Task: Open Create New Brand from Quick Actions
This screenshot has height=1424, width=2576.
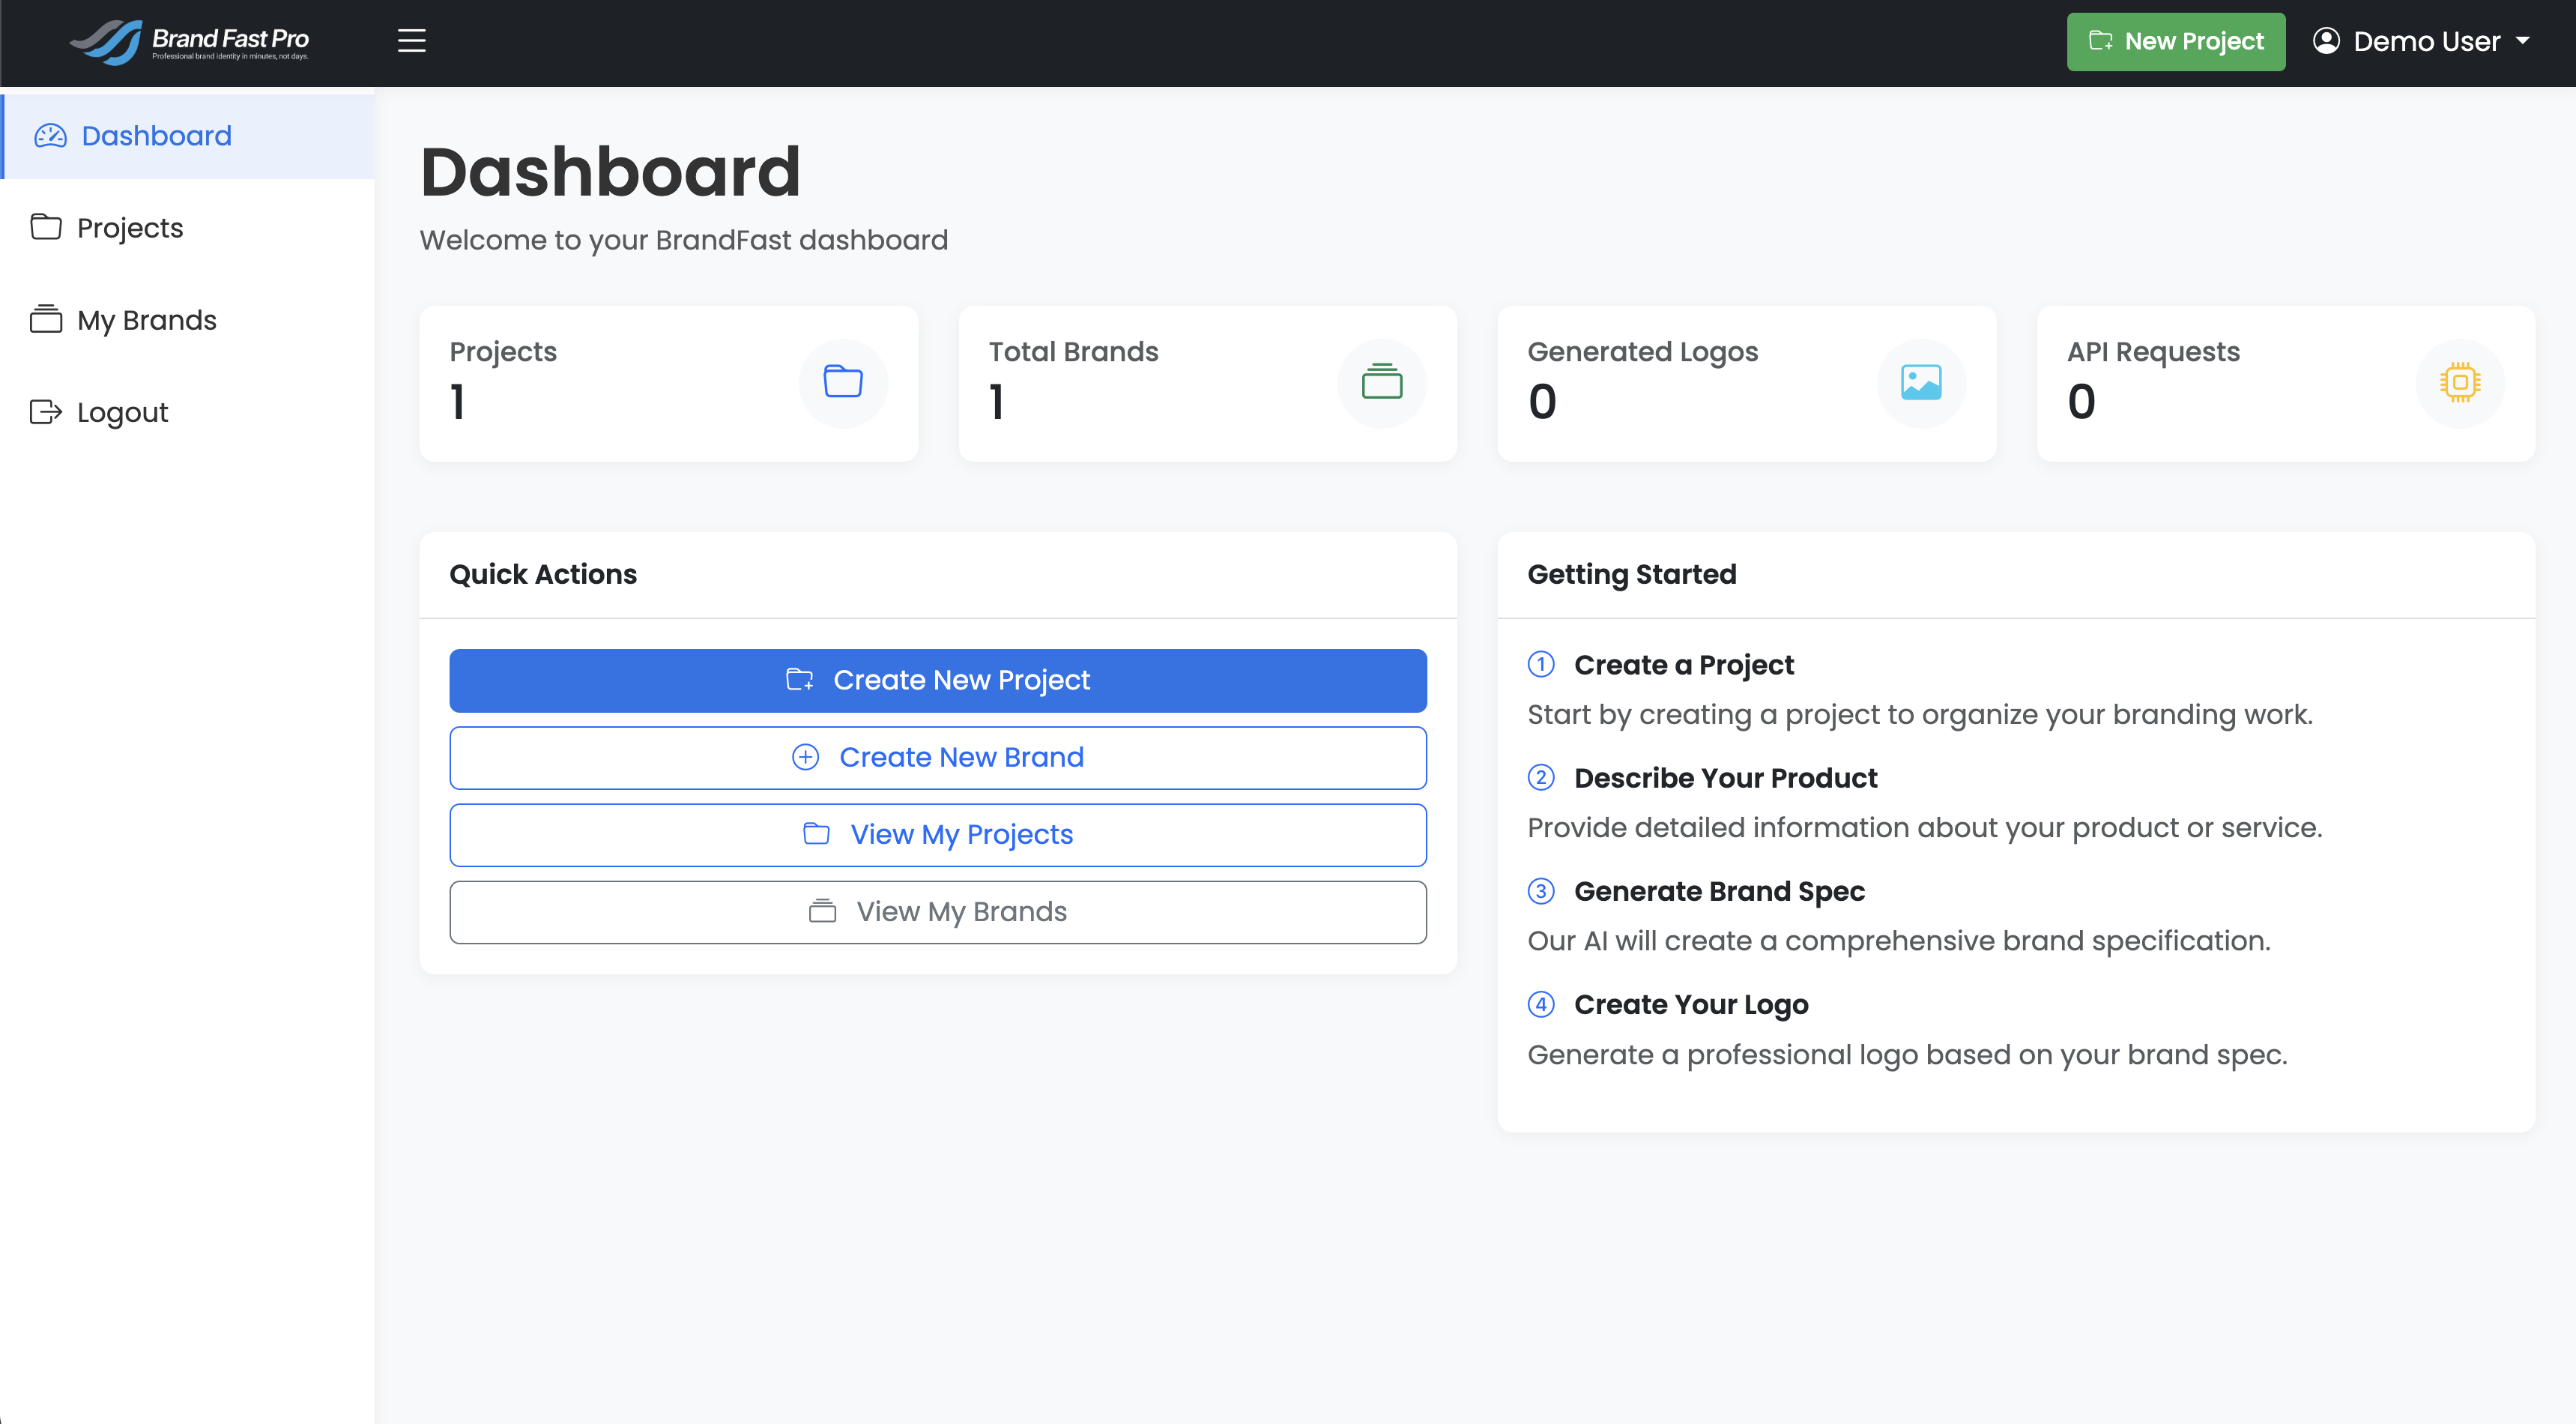Action: click(937, 757)
